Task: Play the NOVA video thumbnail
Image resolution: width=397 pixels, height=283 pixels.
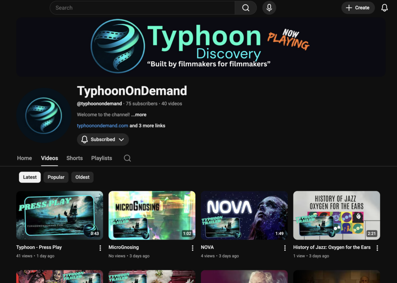Action: point(244,215)
